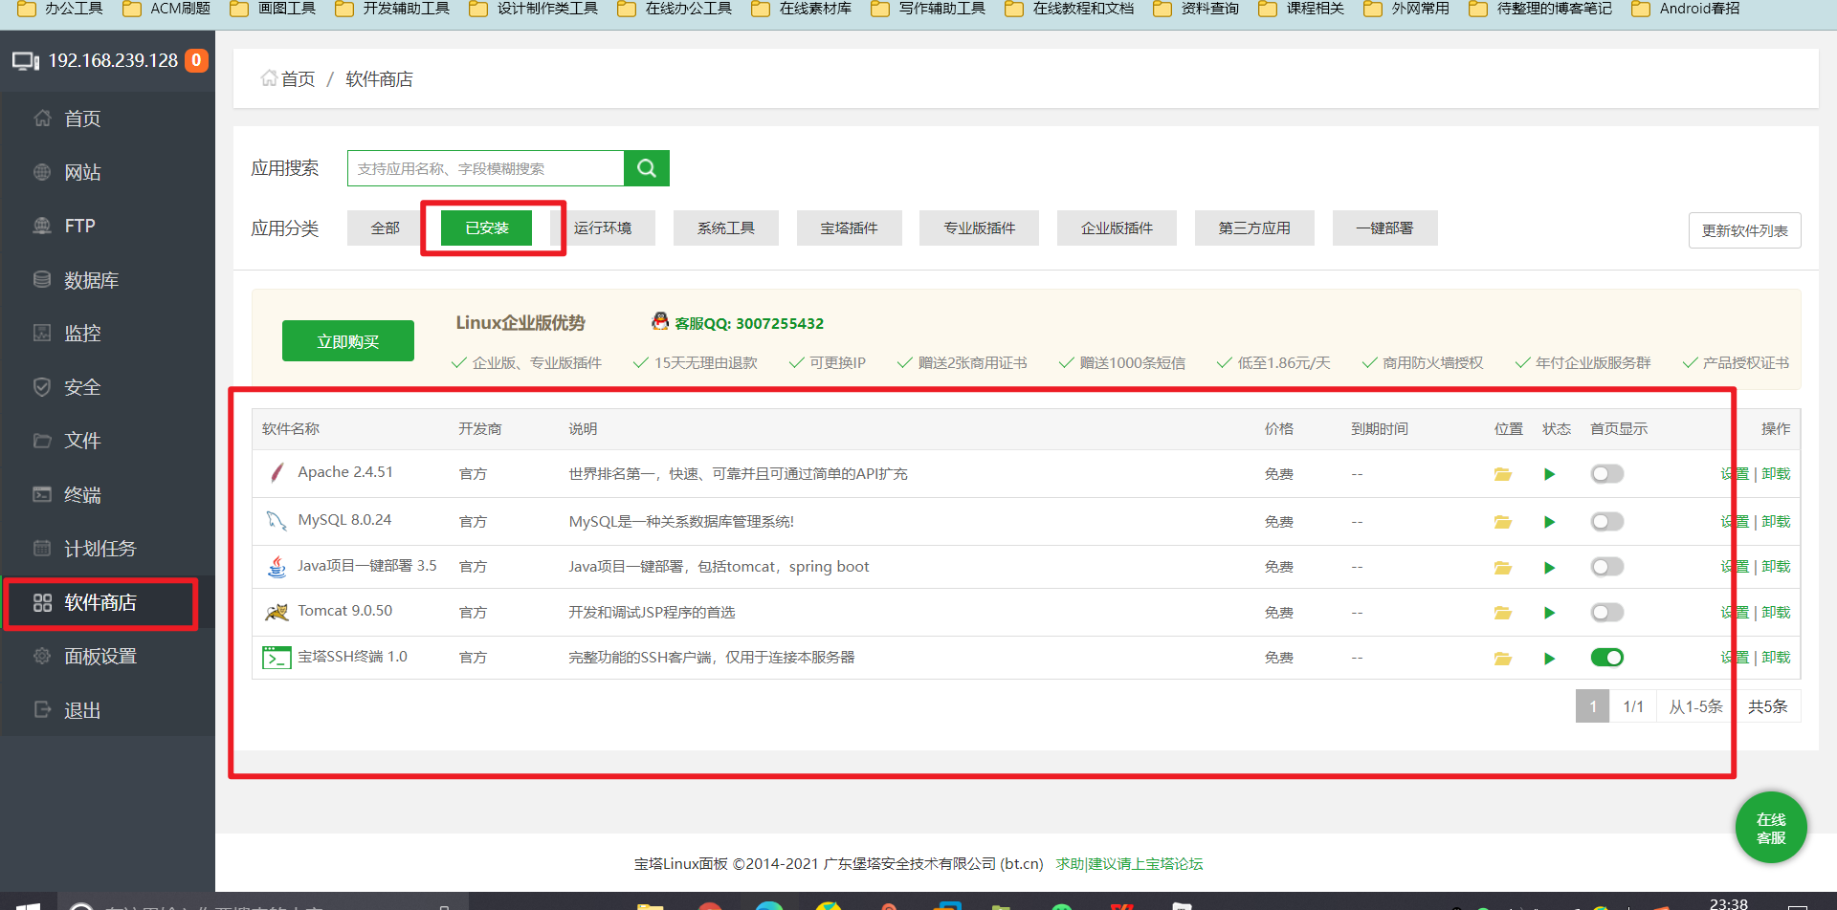Select the 第三方应用 category tab
Image resolution: width=1837 pixels, height=910 pixels.
1254,228
